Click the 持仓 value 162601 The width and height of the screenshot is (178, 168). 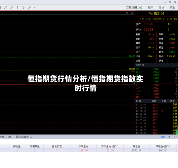[150, 56]
